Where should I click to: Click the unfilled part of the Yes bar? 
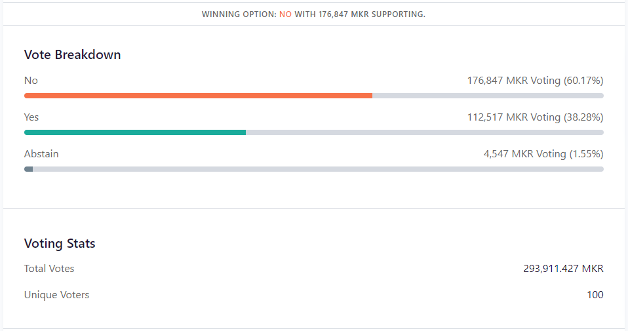[x=425, y=132]
